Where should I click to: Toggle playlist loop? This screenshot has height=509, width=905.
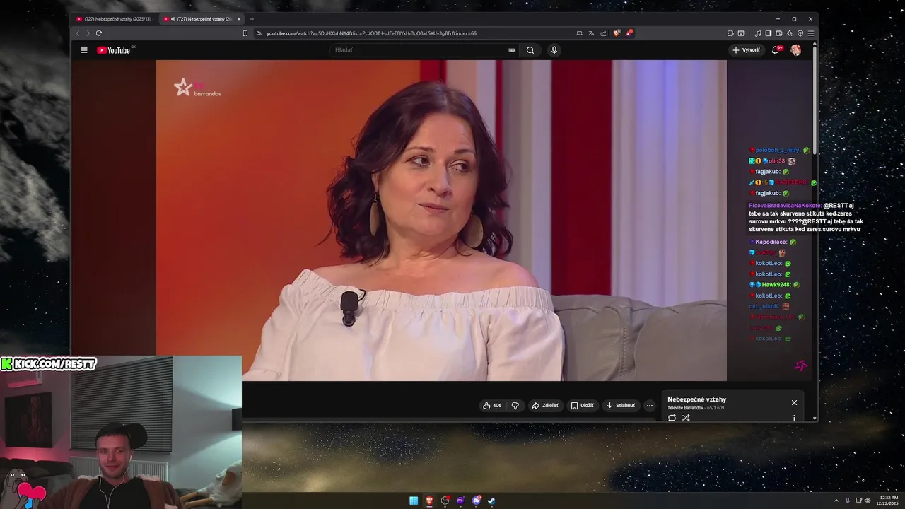tap(672, 418)
